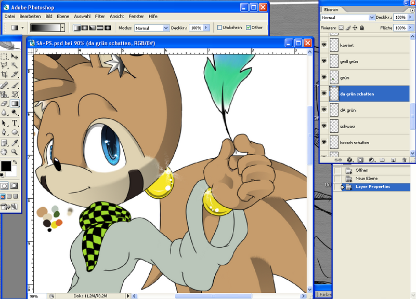Select the Slice tool
Viewport: 416px width, 299px height.
[x=15, y=74]
